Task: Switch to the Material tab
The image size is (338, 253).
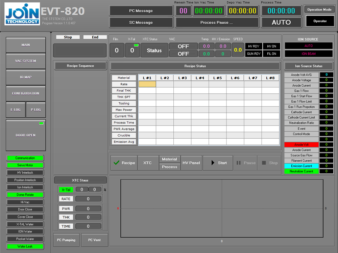Action: tap(169, 159)
